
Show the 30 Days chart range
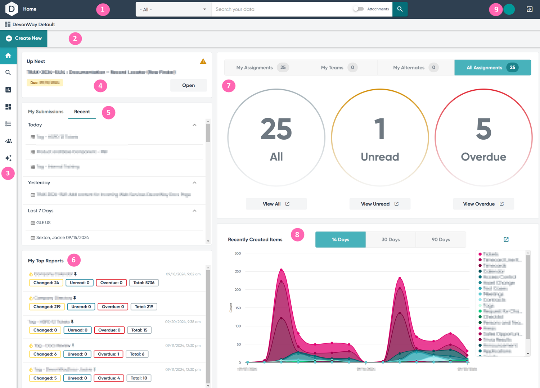point(391,239)
